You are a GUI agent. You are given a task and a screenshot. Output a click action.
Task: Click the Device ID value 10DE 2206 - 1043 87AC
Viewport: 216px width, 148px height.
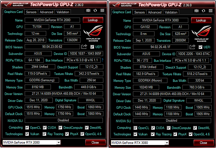[194, 54]
